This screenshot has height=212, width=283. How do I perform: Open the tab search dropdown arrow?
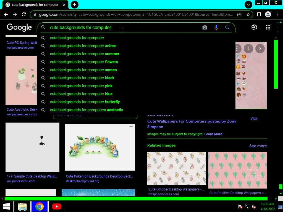click(x=248, y=5)
